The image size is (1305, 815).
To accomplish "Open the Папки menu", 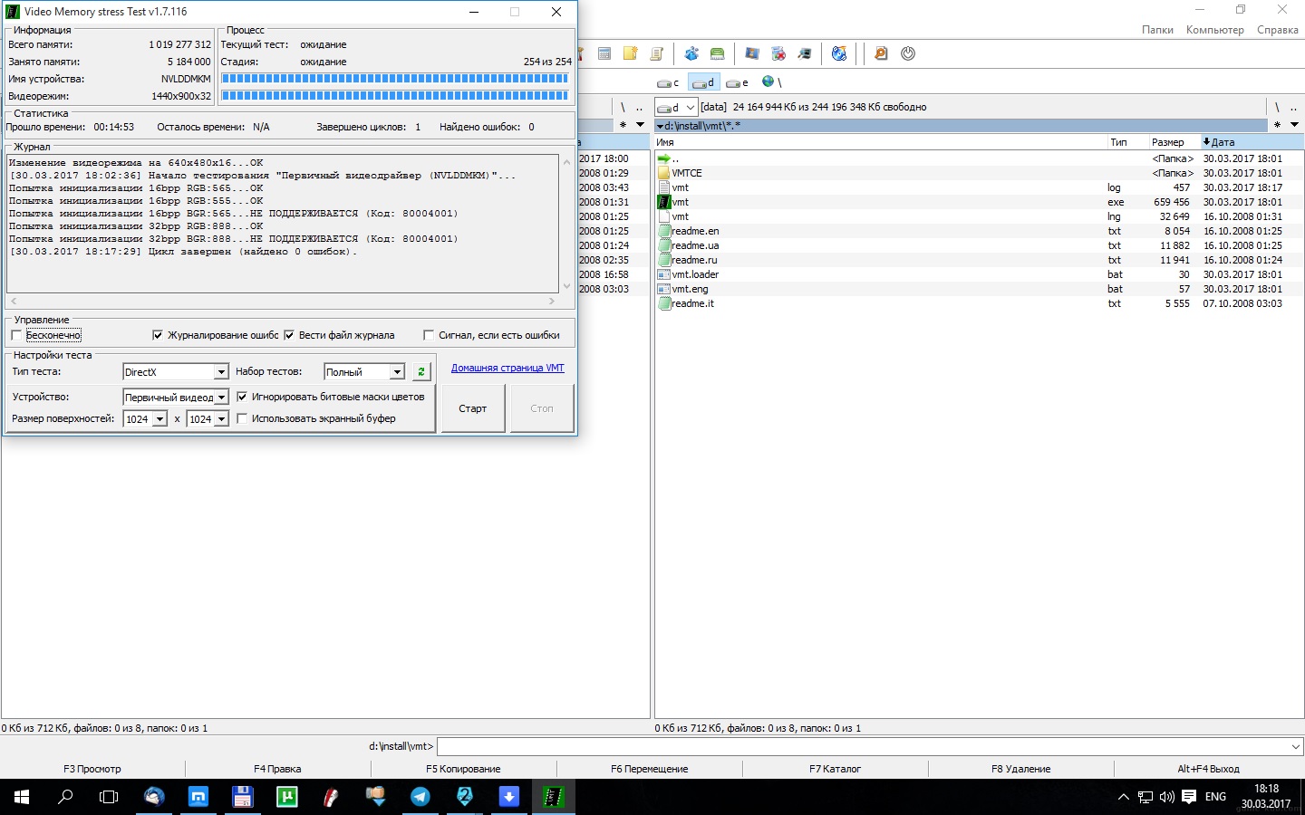I will click(x=1157, y=30).
